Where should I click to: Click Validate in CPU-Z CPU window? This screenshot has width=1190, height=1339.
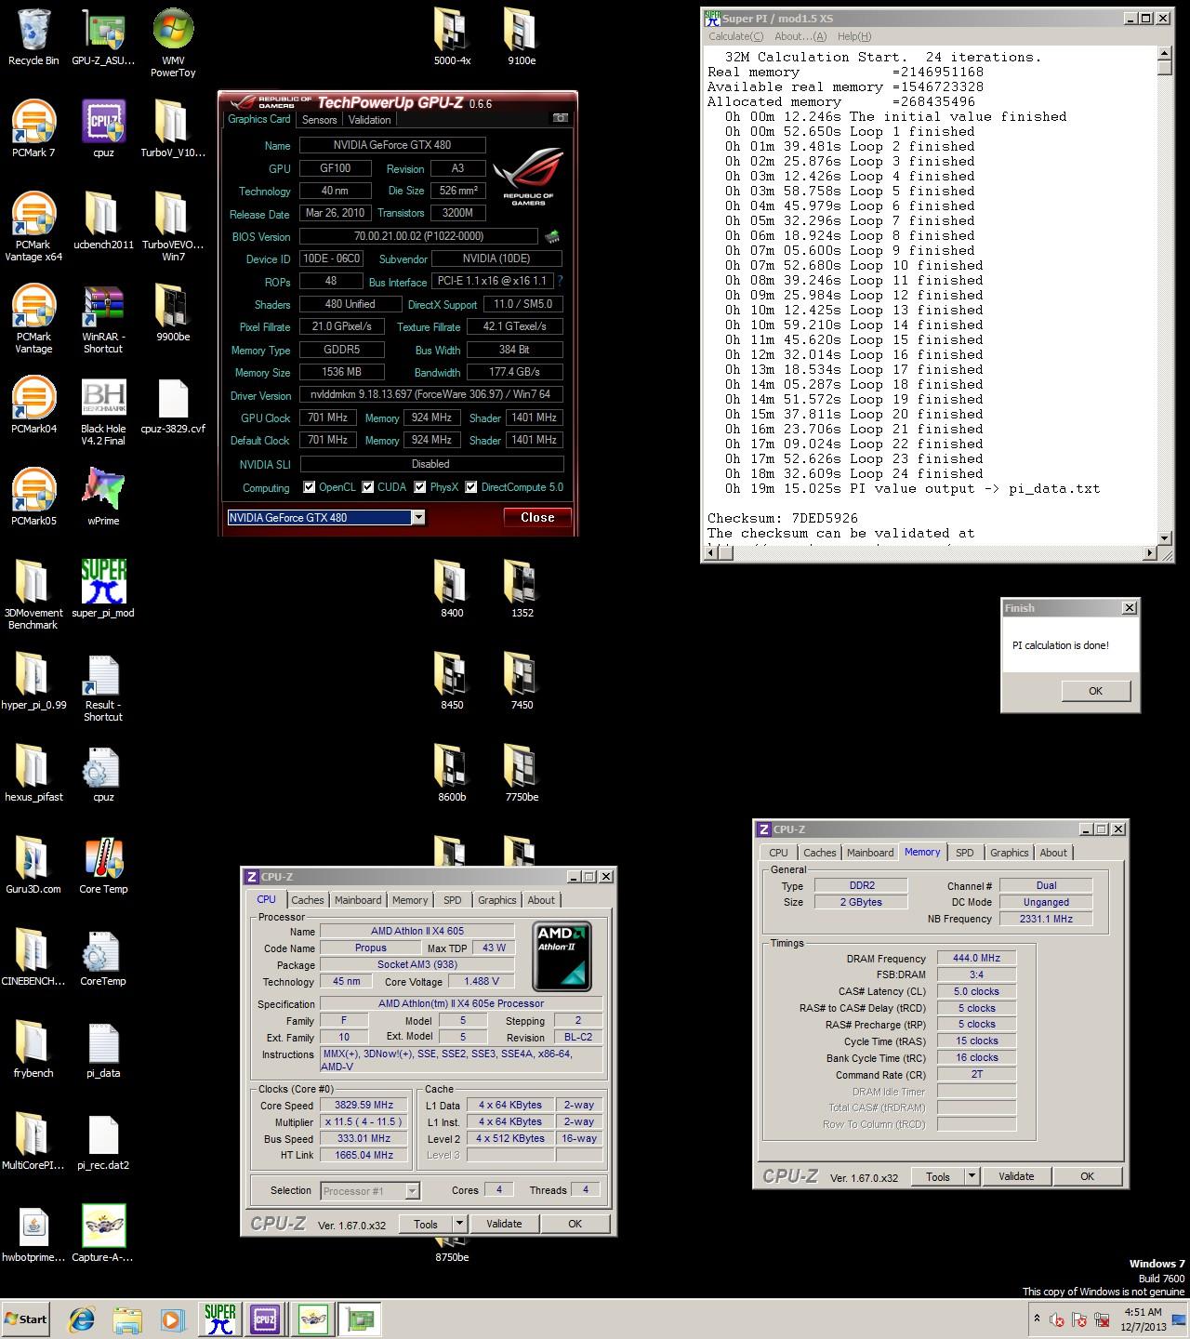(x=504, y=1224)
